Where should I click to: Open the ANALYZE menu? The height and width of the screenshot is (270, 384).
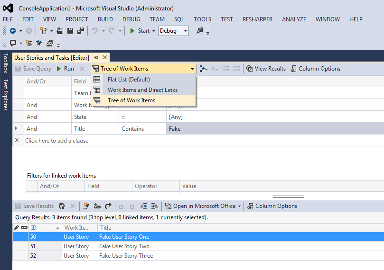(x=294, y=19)
